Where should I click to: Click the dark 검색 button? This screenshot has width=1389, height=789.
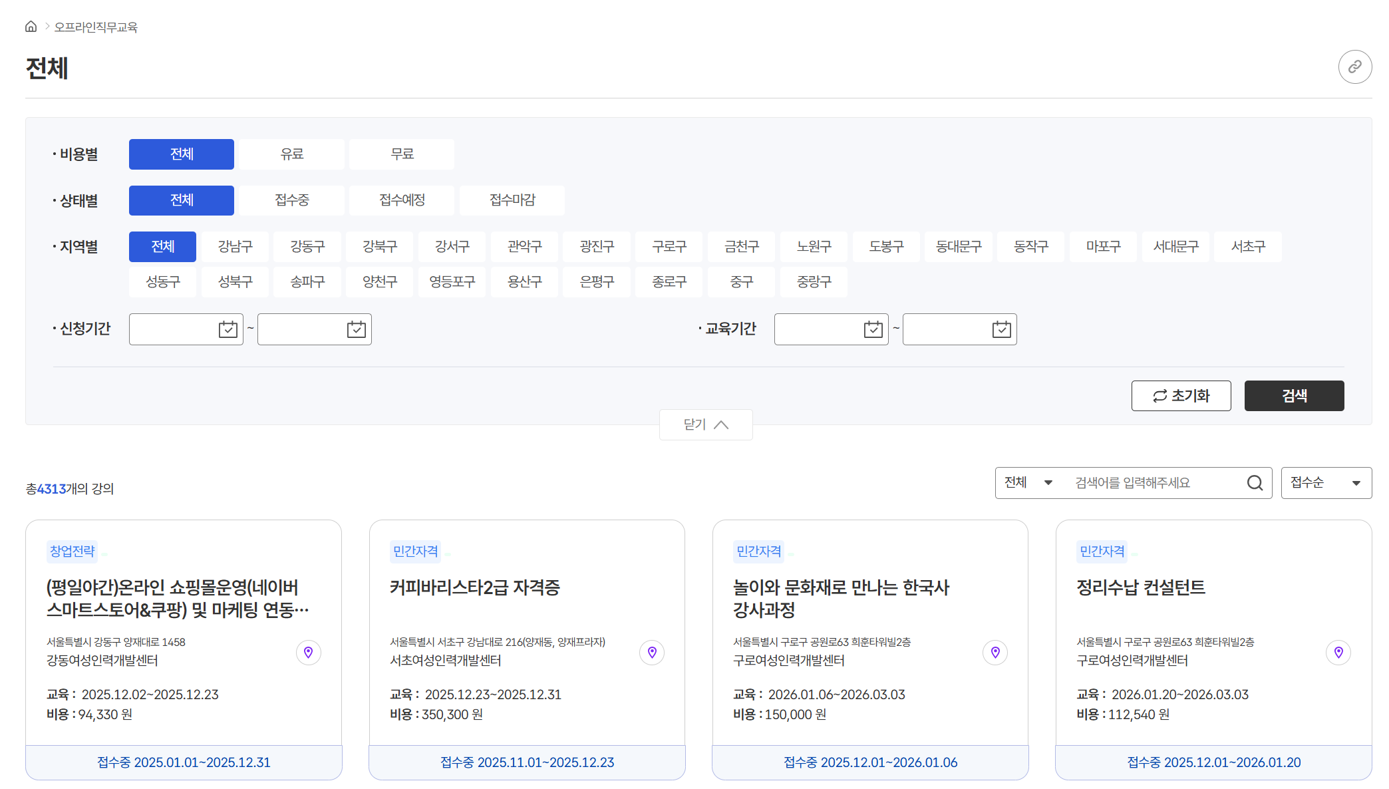1294,396
